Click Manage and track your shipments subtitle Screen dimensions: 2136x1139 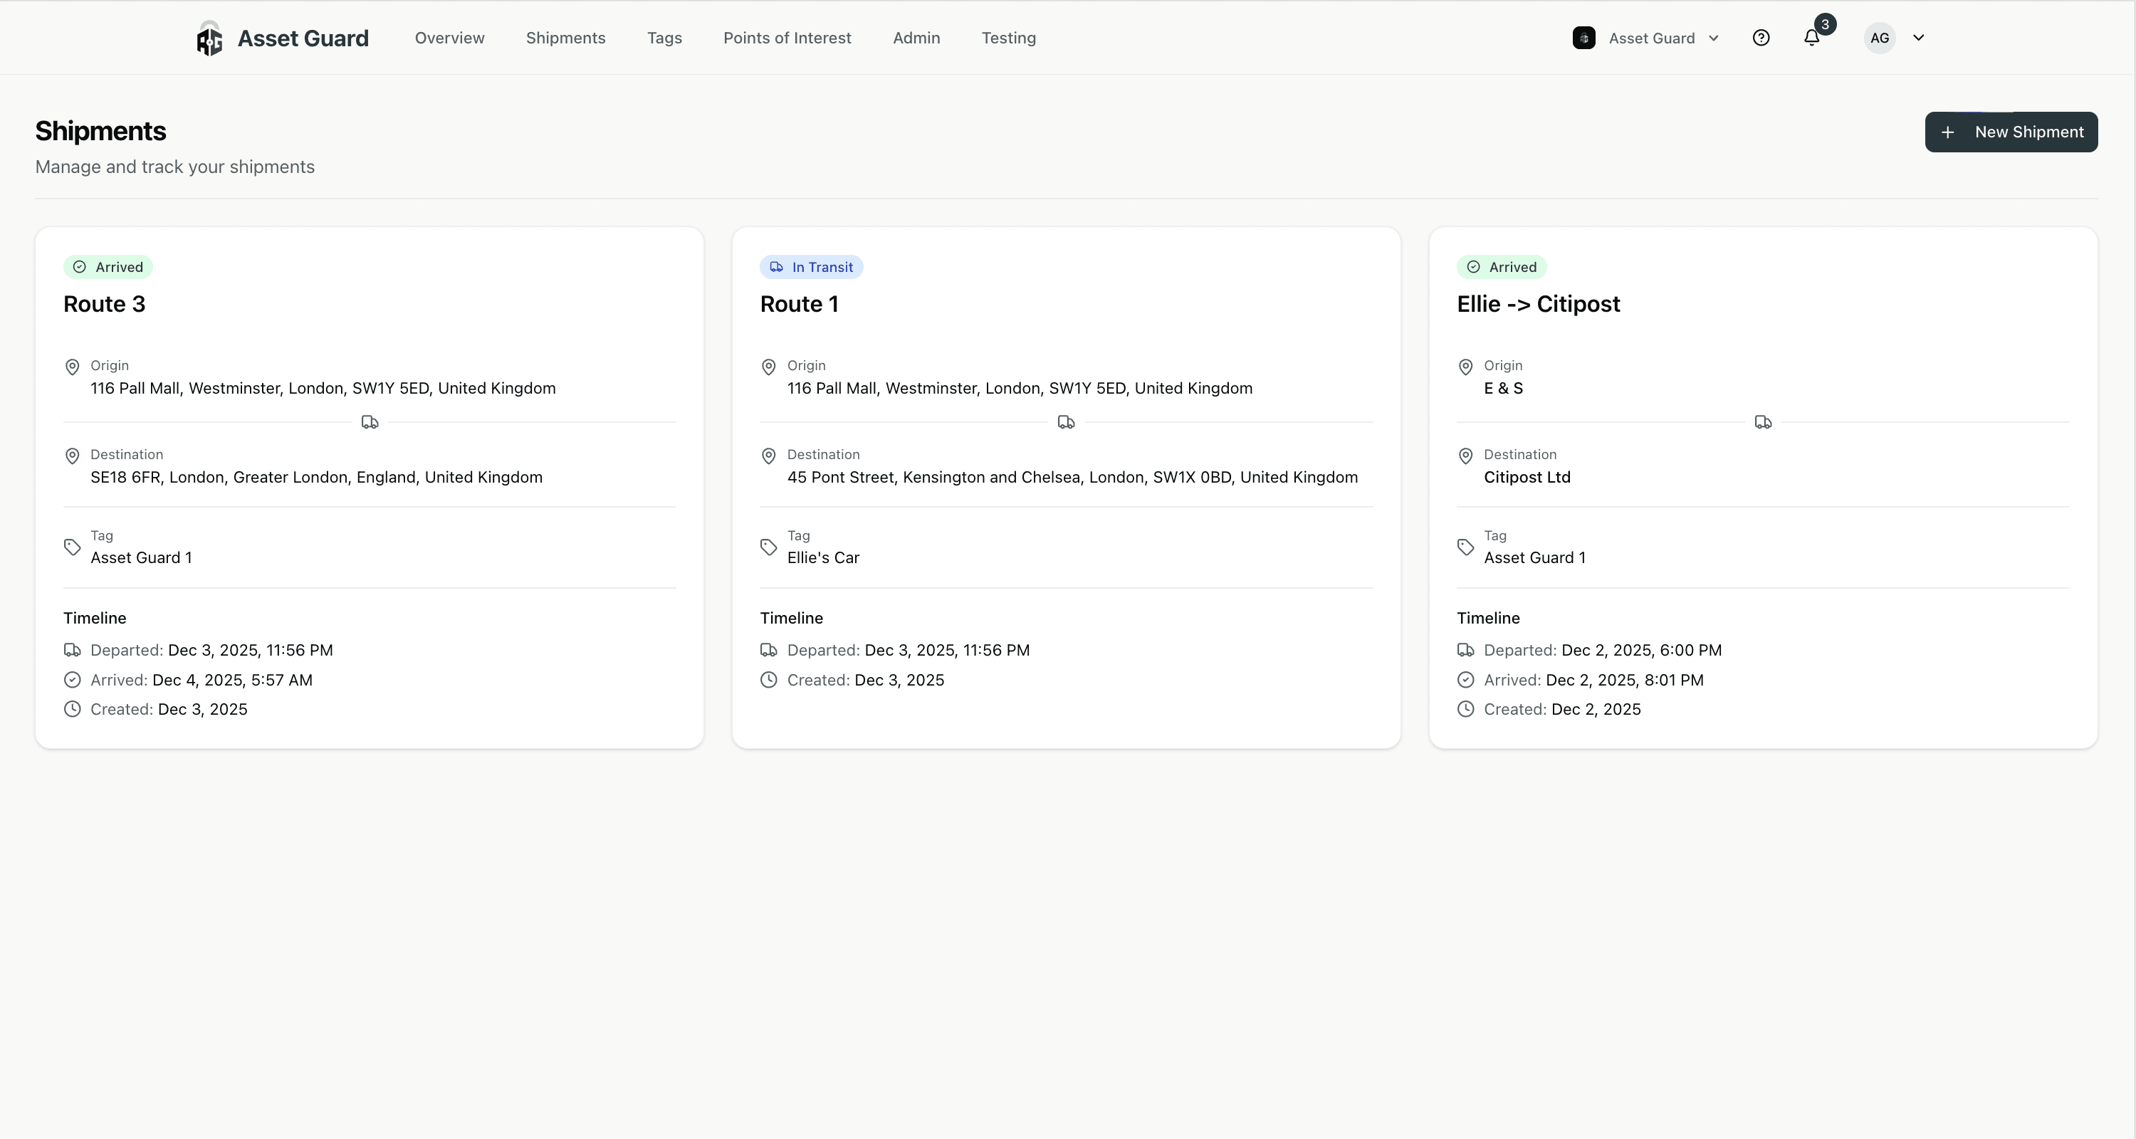175,167
